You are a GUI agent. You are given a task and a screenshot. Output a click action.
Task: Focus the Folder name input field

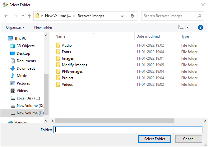point(128,130)
